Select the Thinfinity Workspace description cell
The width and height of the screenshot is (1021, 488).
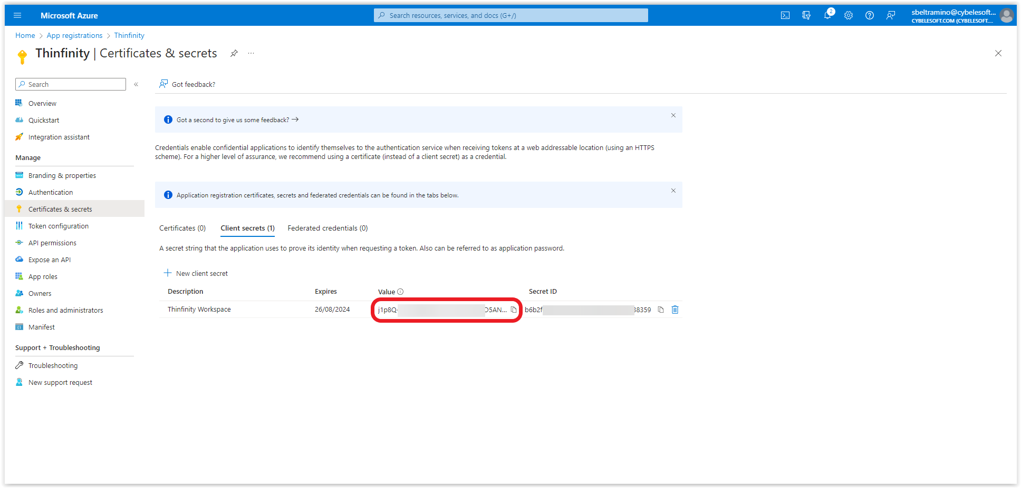pyautogui.click(x=199, y=309)
